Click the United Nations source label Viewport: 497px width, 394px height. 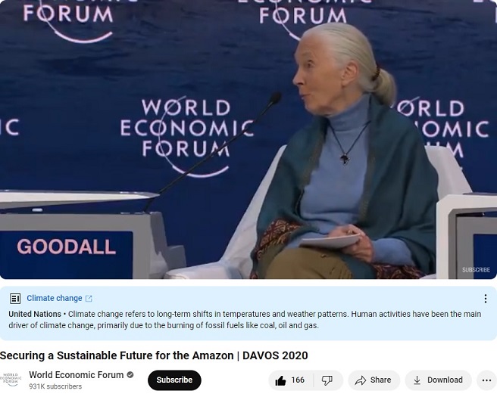tap(35, 314)
